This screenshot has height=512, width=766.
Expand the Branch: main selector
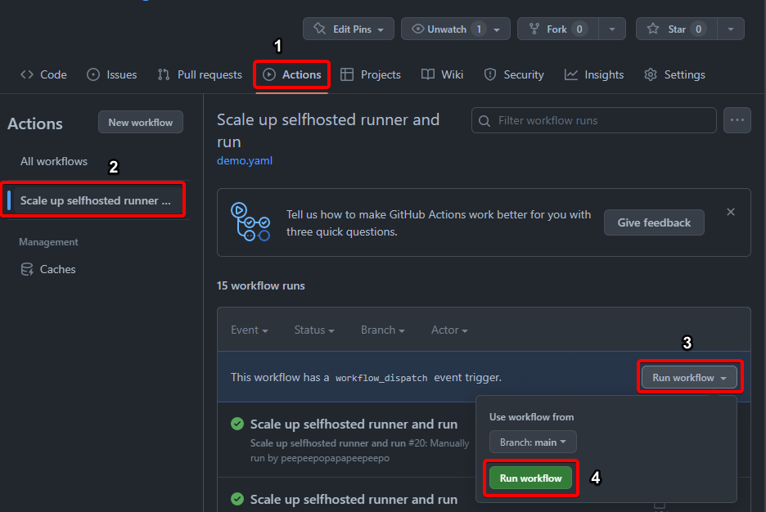(x=533, y=442)
